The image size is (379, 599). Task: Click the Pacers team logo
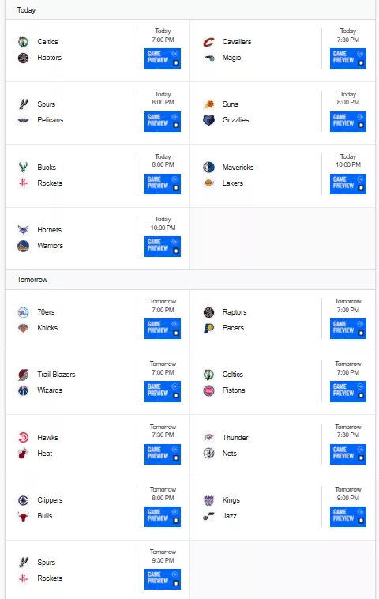pos(208,328)
